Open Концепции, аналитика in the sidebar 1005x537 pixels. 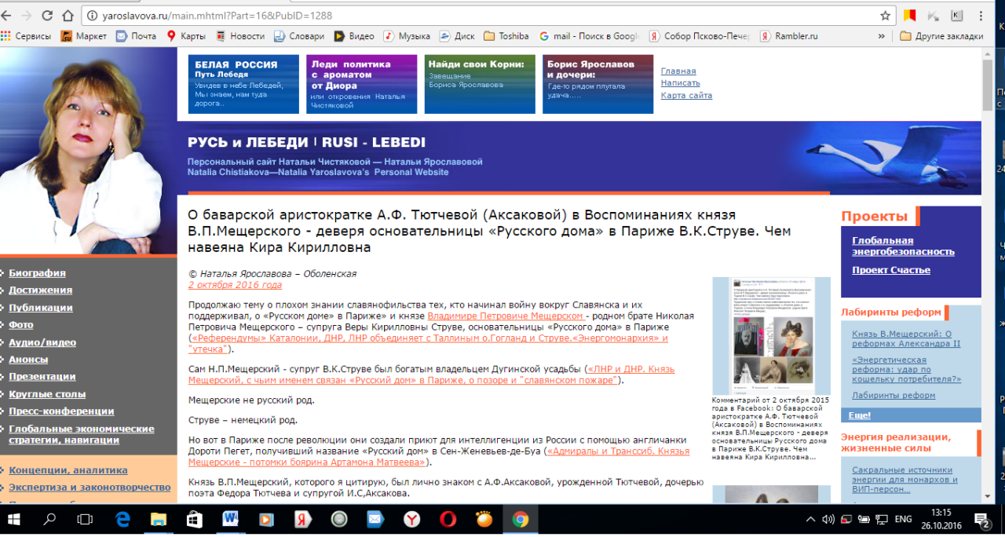pyautogui.click(x=68, y=470)
